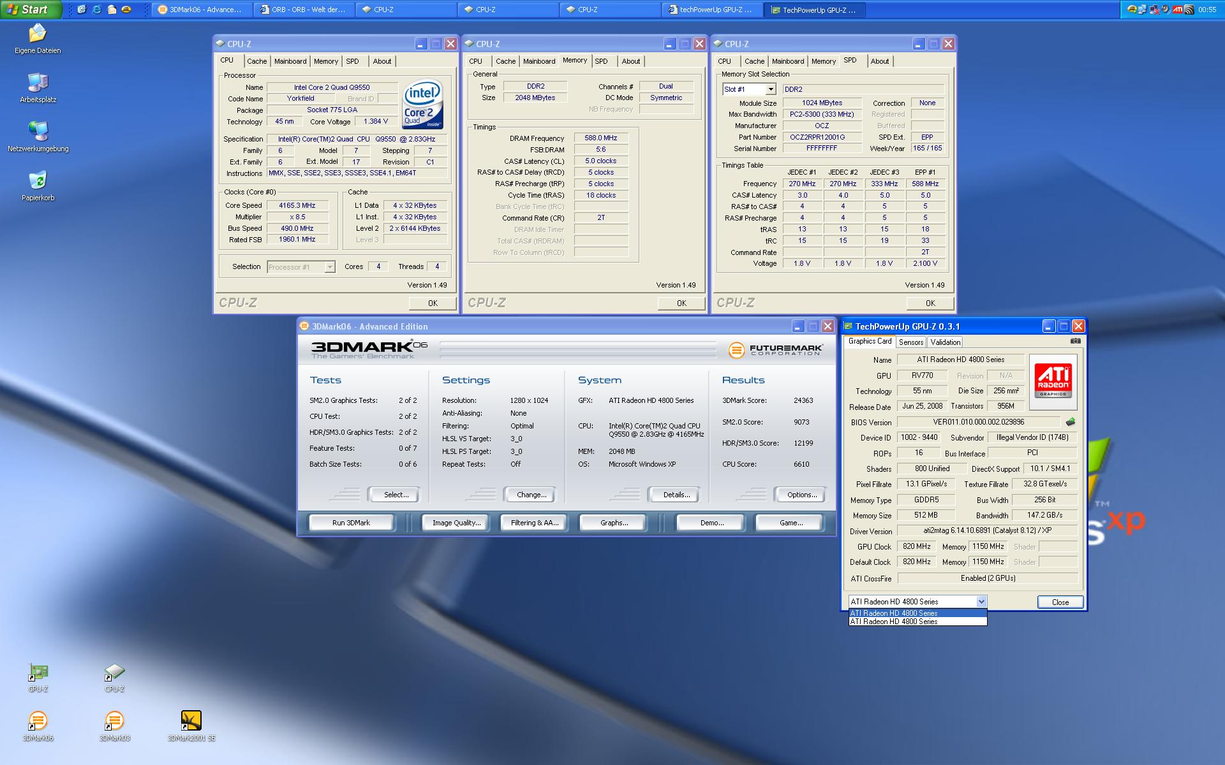Click the first quick launch icon beside Start

click(81, 10)
